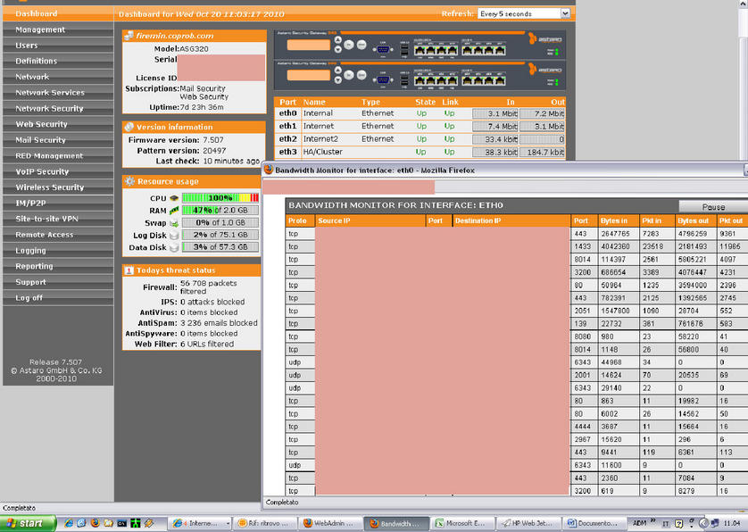
Task: Go to Network Services section
Action: 58,93
